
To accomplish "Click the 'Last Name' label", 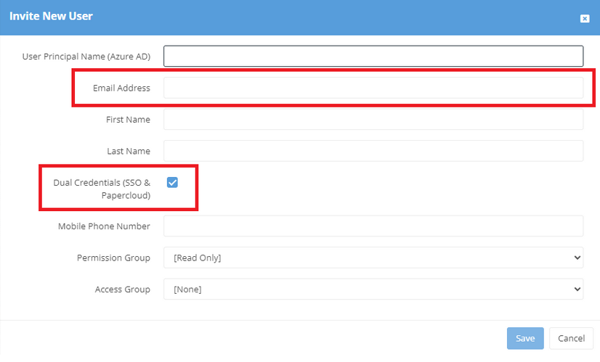I will 129,152.
